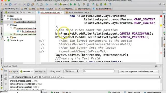Open the Emulator Nexus_5_API_21 device dropdown
166x93 pixels.
[85, 77]
